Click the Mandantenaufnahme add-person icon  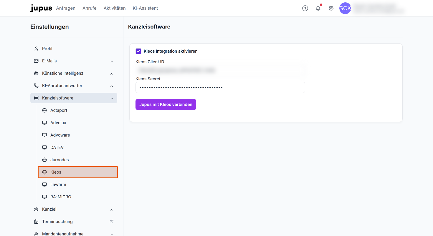tap(36, 234)
